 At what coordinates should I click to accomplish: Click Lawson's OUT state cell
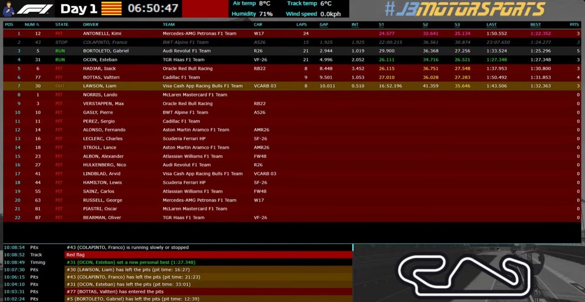(x=59, y=86)
